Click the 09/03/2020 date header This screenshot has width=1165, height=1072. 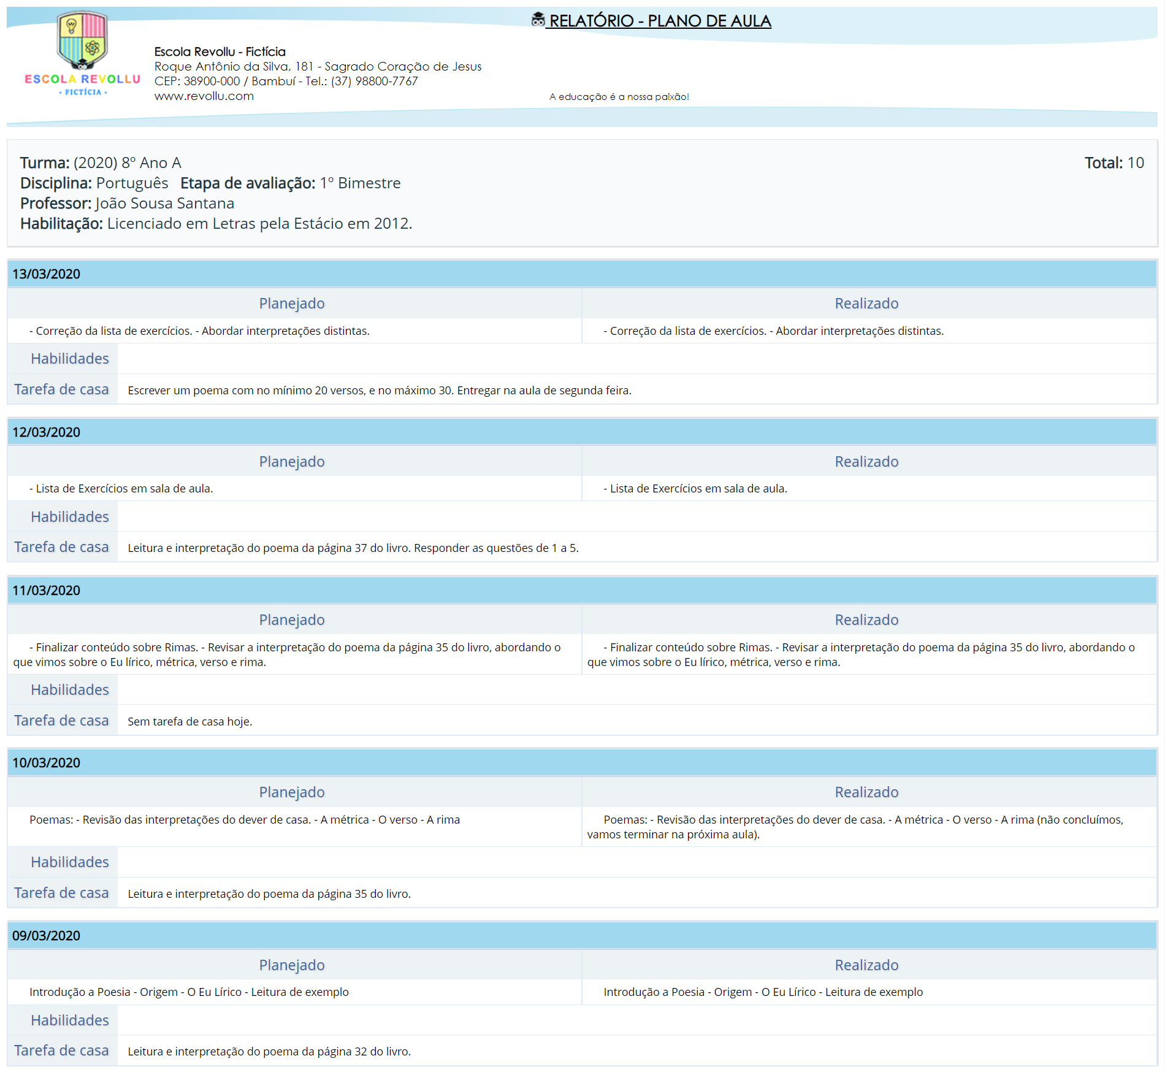[x=582, y=936]
